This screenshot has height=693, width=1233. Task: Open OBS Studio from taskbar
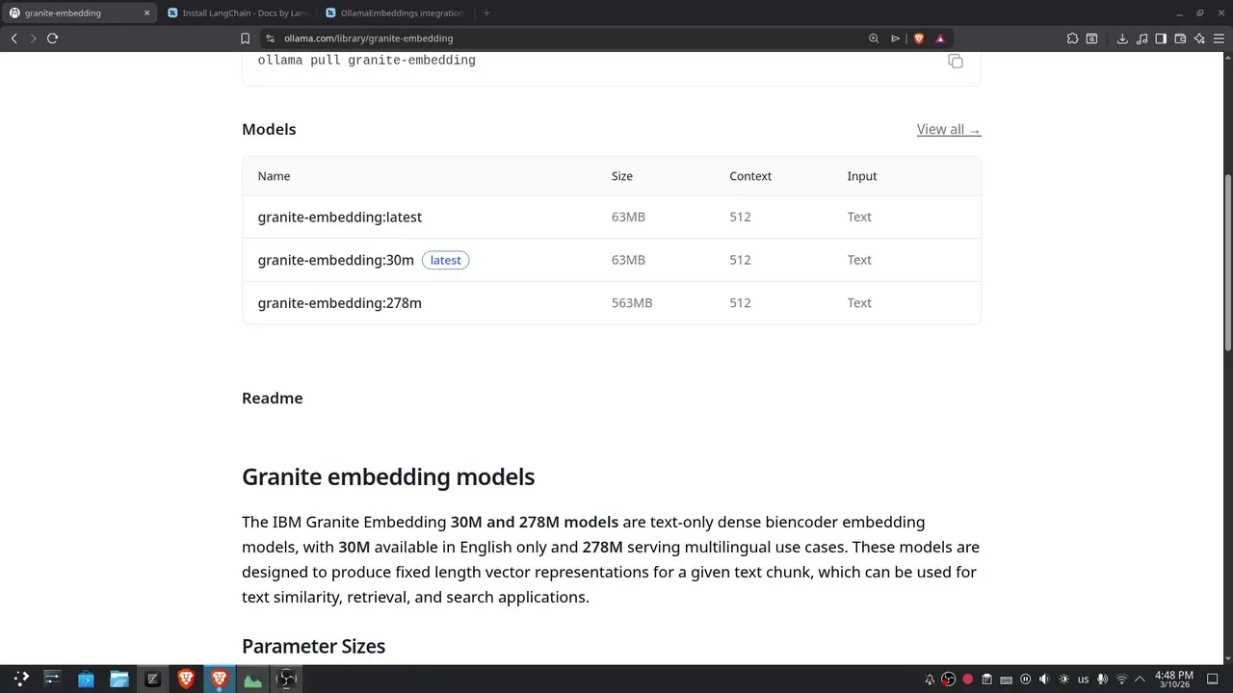[286, 679]
